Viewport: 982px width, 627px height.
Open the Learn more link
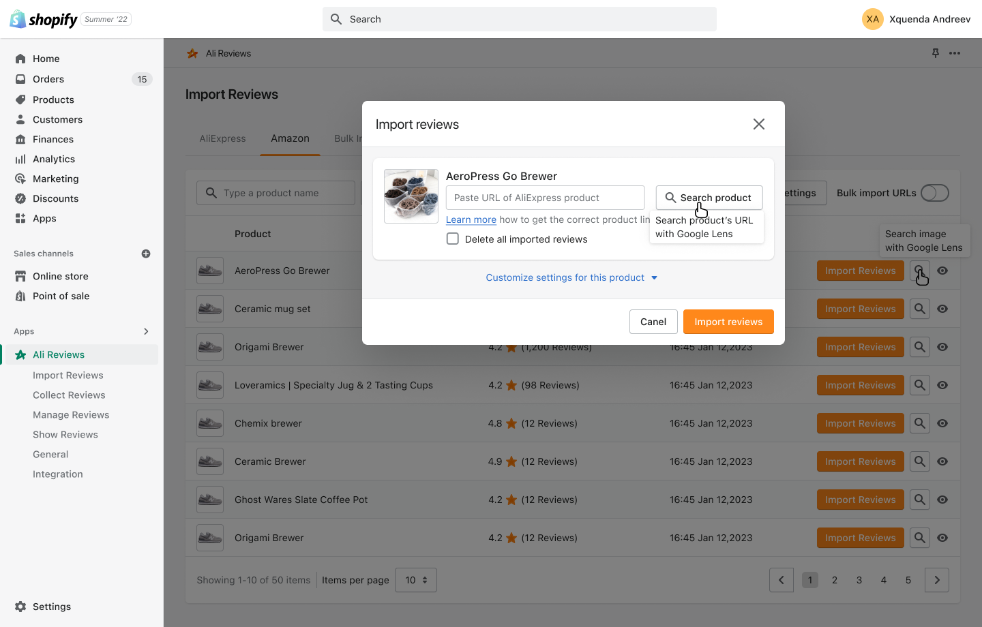tap(471, 219)
